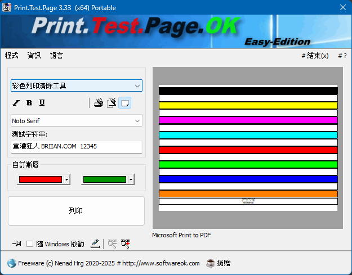Click into the 測試字符串 text field

pyautogui.click(x=76, y=146)
